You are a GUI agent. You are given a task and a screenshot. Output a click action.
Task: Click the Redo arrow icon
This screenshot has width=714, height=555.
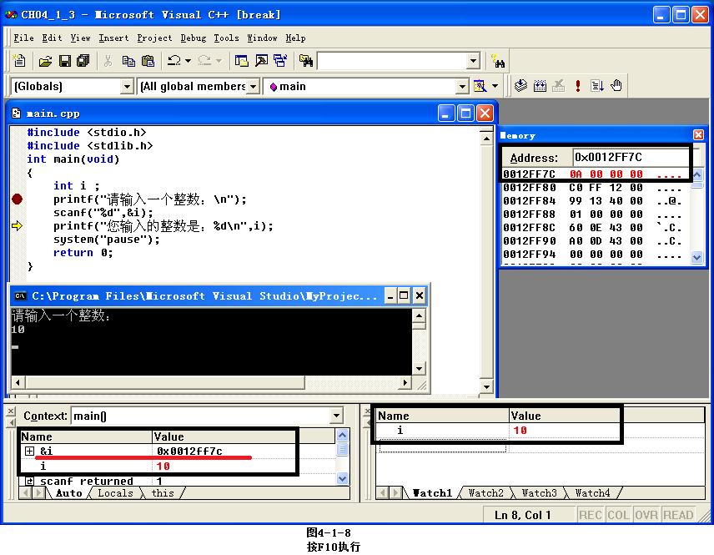click(204, 61)
